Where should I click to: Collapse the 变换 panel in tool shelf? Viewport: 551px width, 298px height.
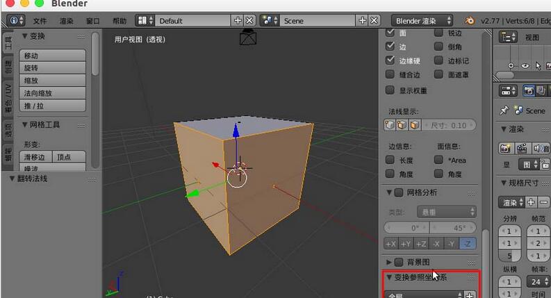pos(24,36)
